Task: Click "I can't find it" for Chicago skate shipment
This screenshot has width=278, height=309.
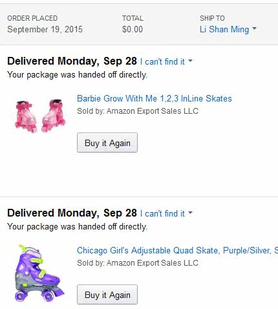Action: [x=162, y=214]
